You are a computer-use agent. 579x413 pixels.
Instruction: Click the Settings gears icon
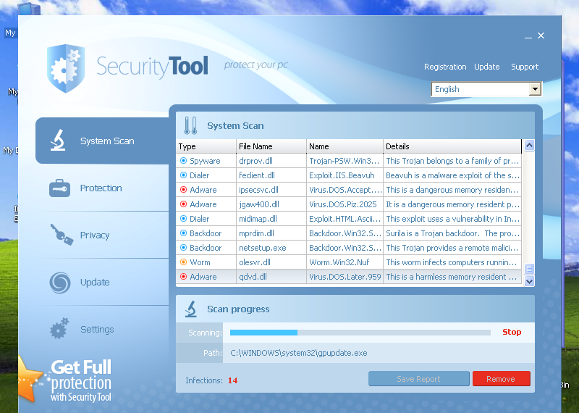tap(59, 328)
